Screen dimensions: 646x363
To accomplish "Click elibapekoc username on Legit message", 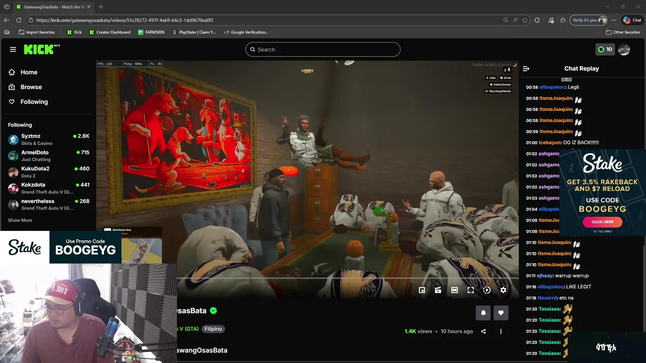I will click(552, 87).
